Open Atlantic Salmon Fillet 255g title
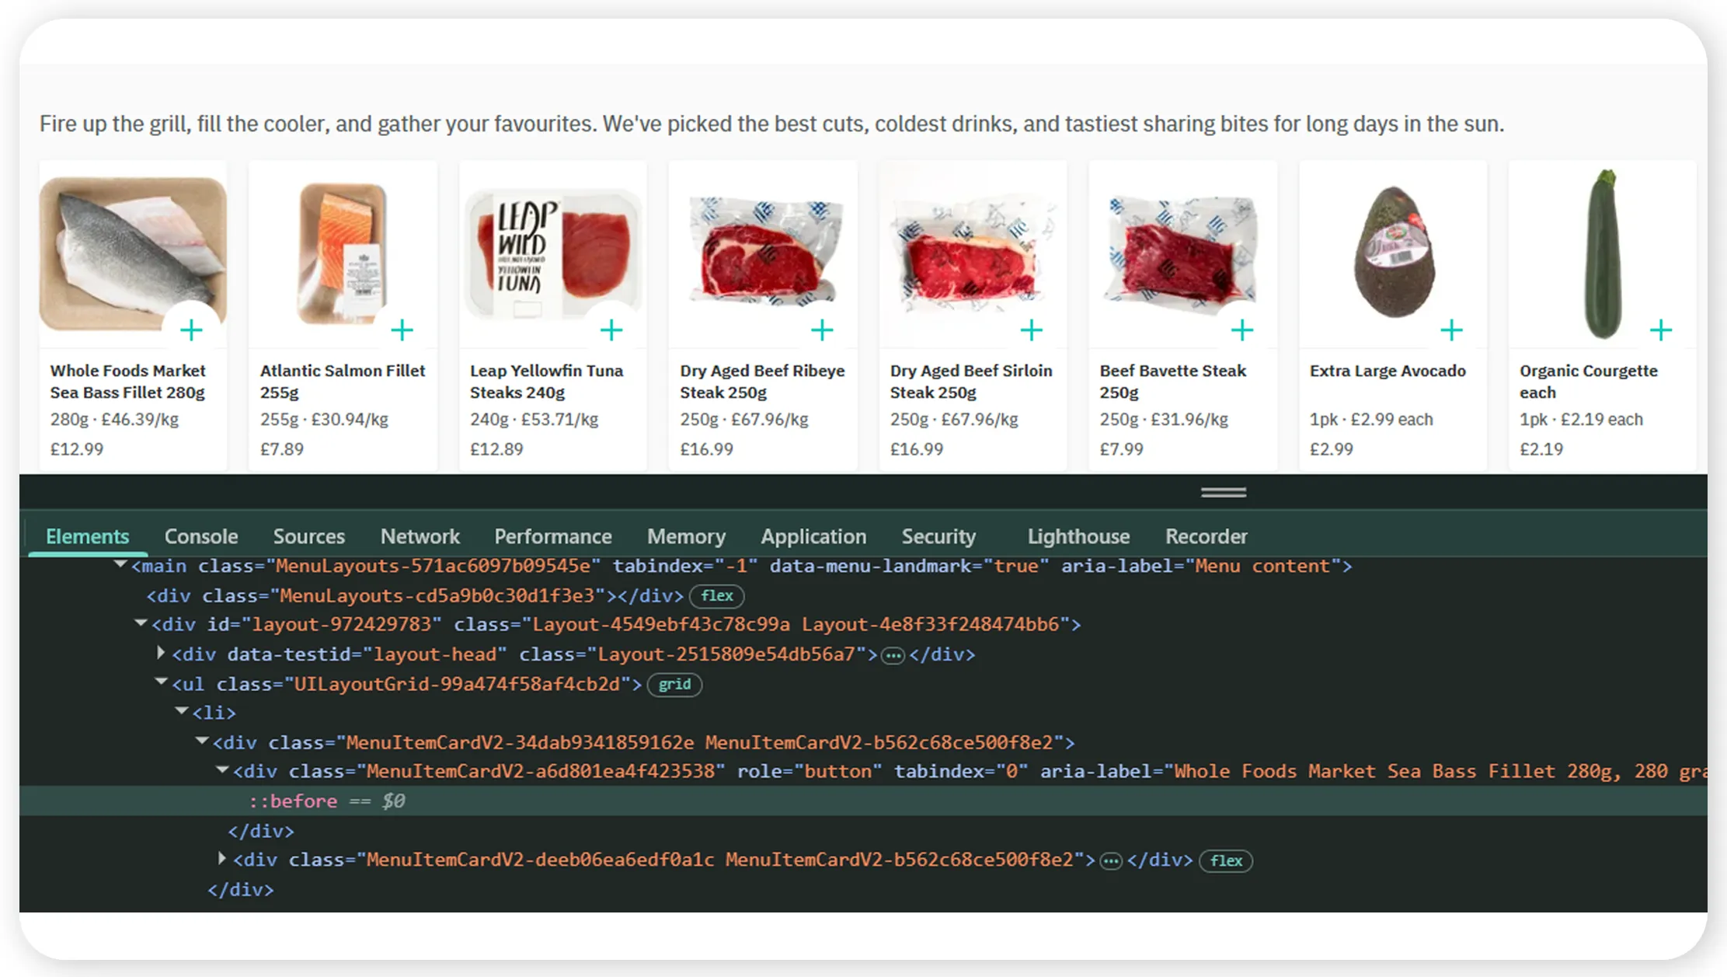1727x977 pixels. point(343,382)
